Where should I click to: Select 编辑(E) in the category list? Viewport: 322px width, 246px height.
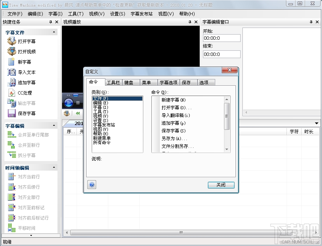tap(118, 103)
